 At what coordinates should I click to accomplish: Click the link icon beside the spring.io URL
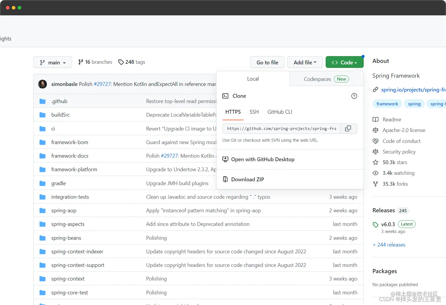click(x=376, y=89)
